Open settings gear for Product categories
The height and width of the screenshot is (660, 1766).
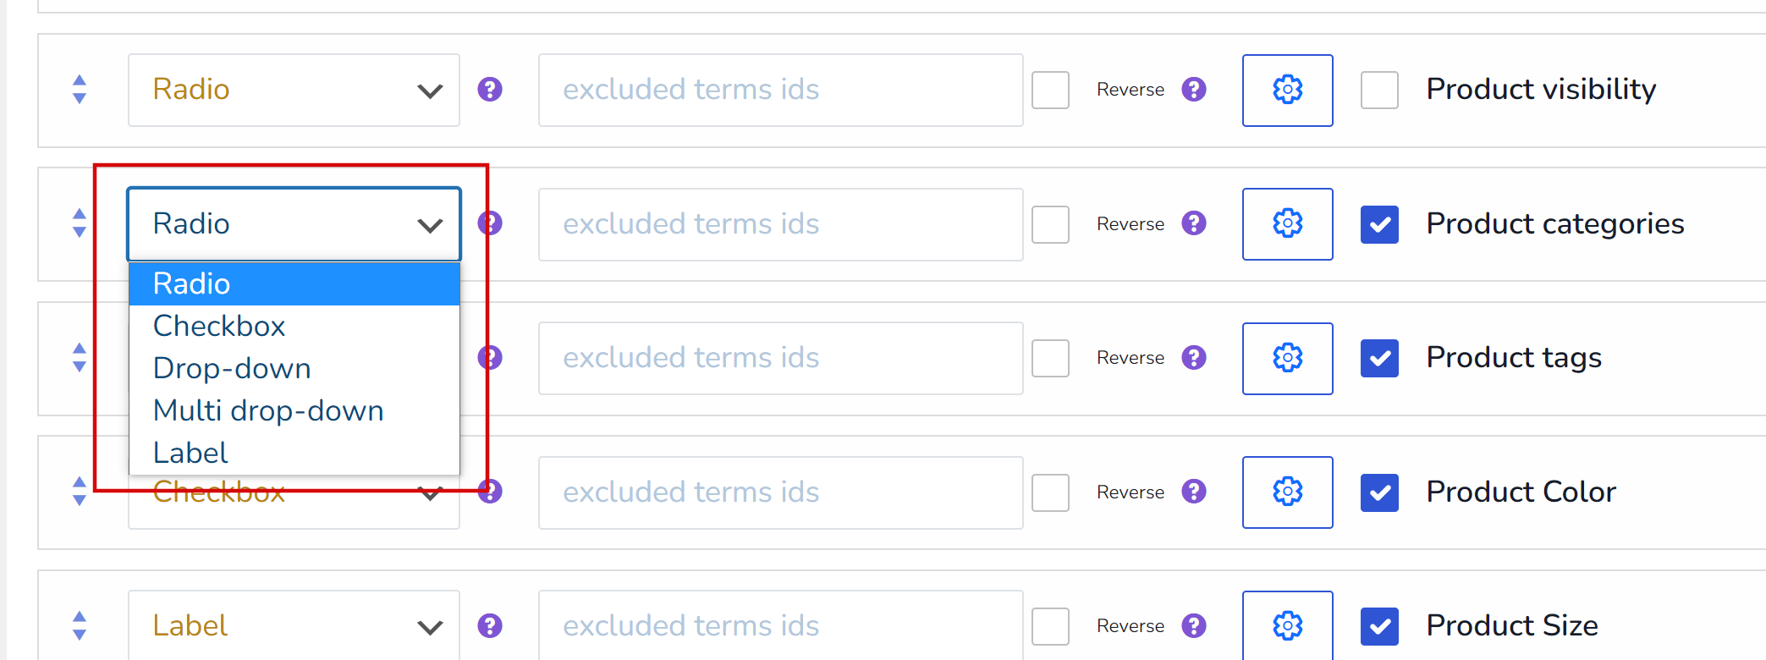click(1287, 224)
